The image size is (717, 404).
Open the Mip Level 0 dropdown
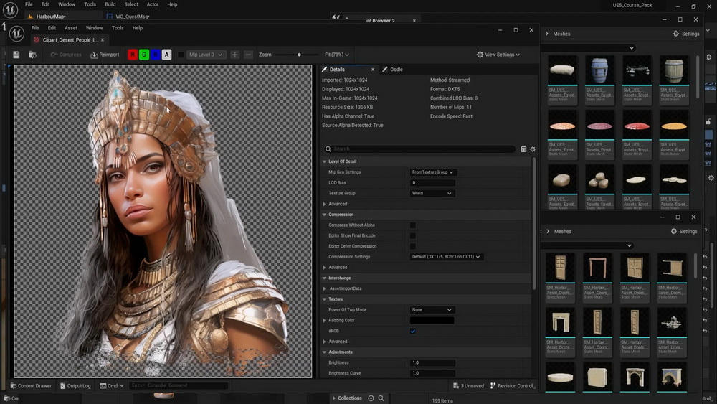tap(206, 55)
